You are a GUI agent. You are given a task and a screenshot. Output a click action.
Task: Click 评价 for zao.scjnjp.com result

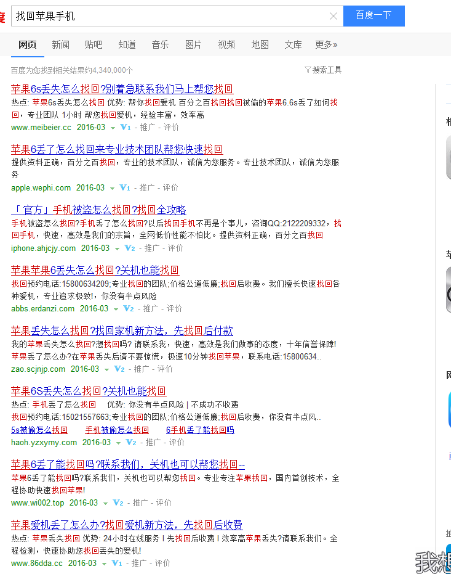(165, 369)
